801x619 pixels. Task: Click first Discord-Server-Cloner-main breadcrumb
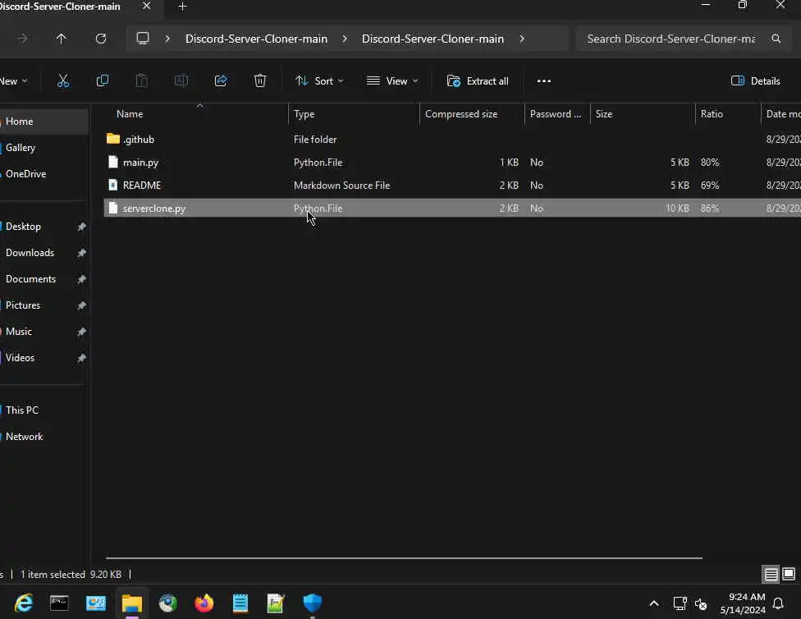pos(256,39)
